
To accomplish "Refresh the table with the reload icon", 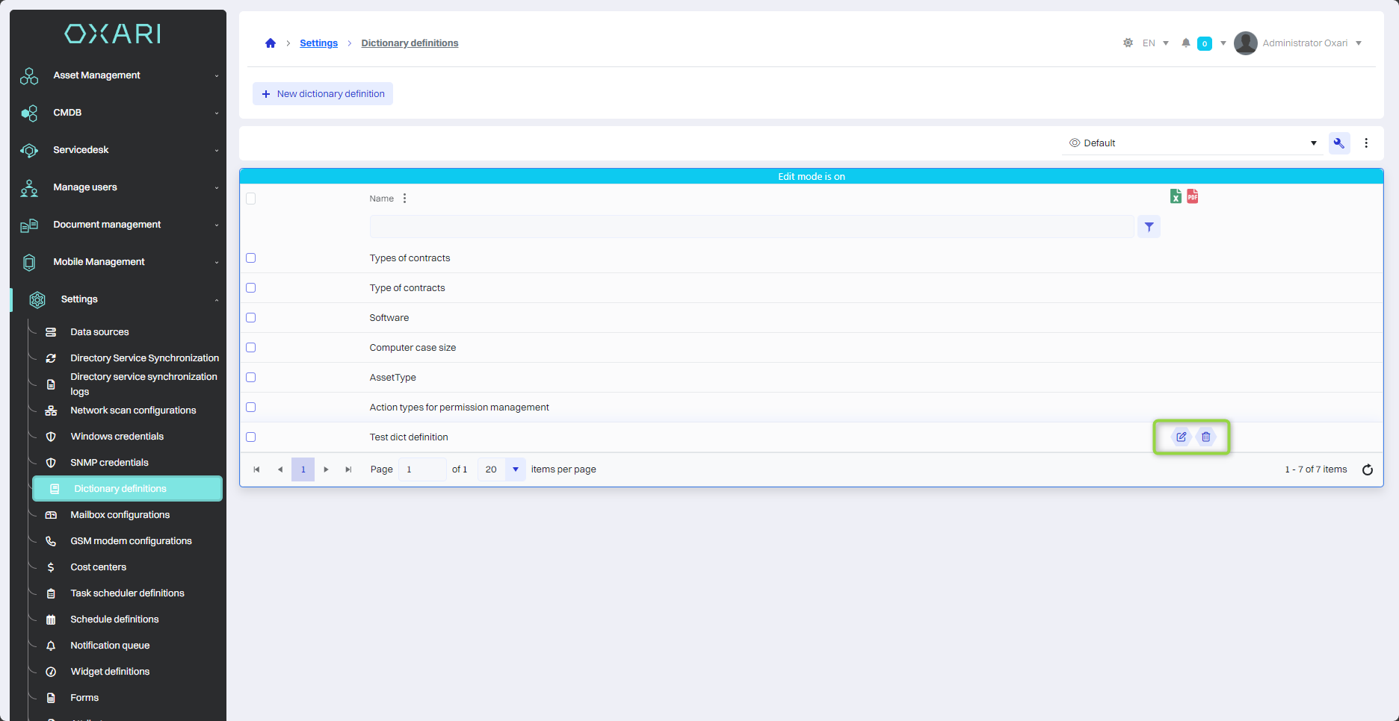I will pos(1368,469).
